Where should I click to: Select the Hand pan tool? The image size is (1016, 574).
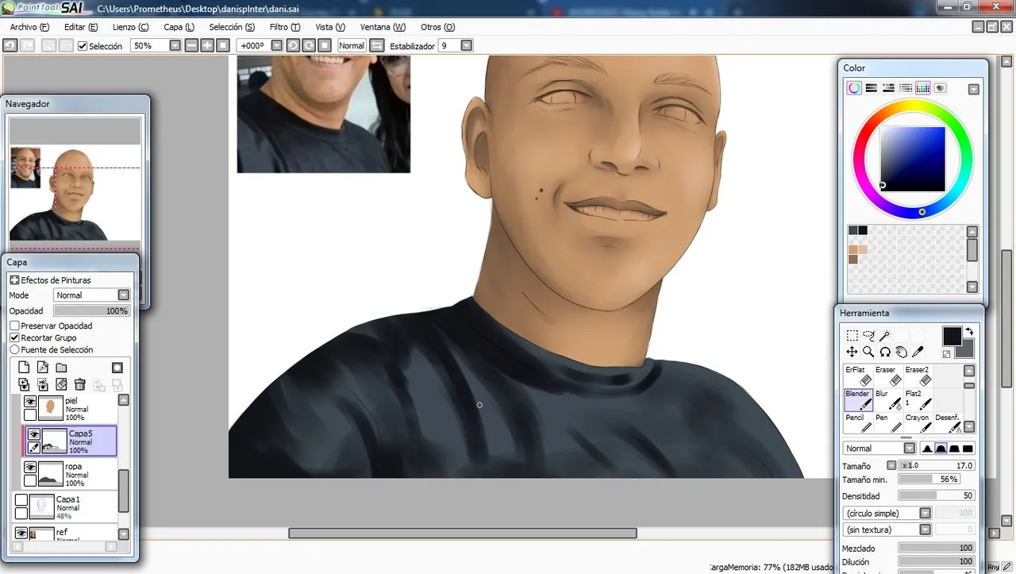(x=902, y=352)
